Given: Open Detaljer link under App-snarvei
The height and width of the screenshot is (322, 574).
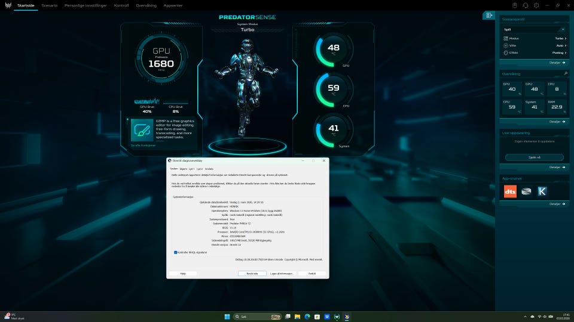Looking at the screenshot, I should click(557, 204).
